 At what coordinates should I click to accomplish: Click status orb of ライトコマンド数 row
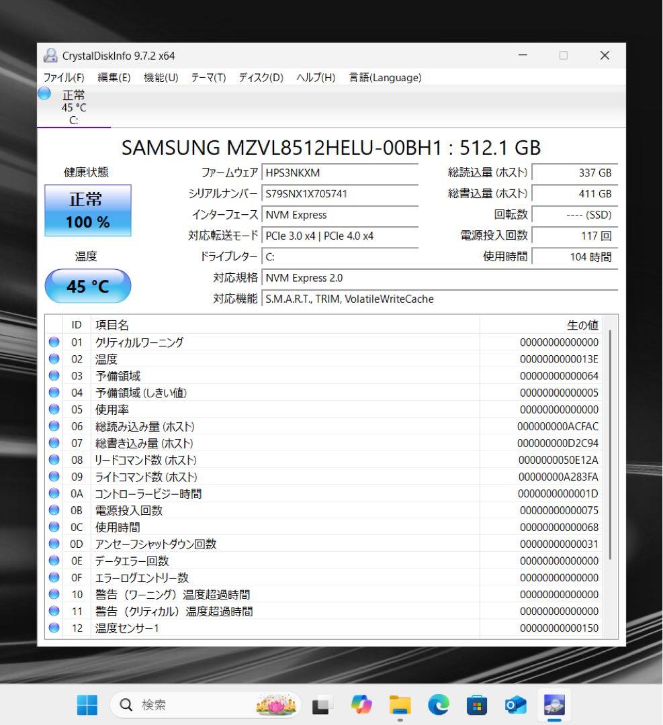54,476
